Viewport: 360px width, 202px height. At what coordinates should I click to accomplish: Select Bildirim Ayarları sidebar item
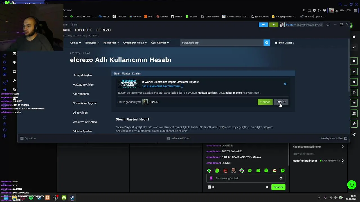(x=82, y=131)
